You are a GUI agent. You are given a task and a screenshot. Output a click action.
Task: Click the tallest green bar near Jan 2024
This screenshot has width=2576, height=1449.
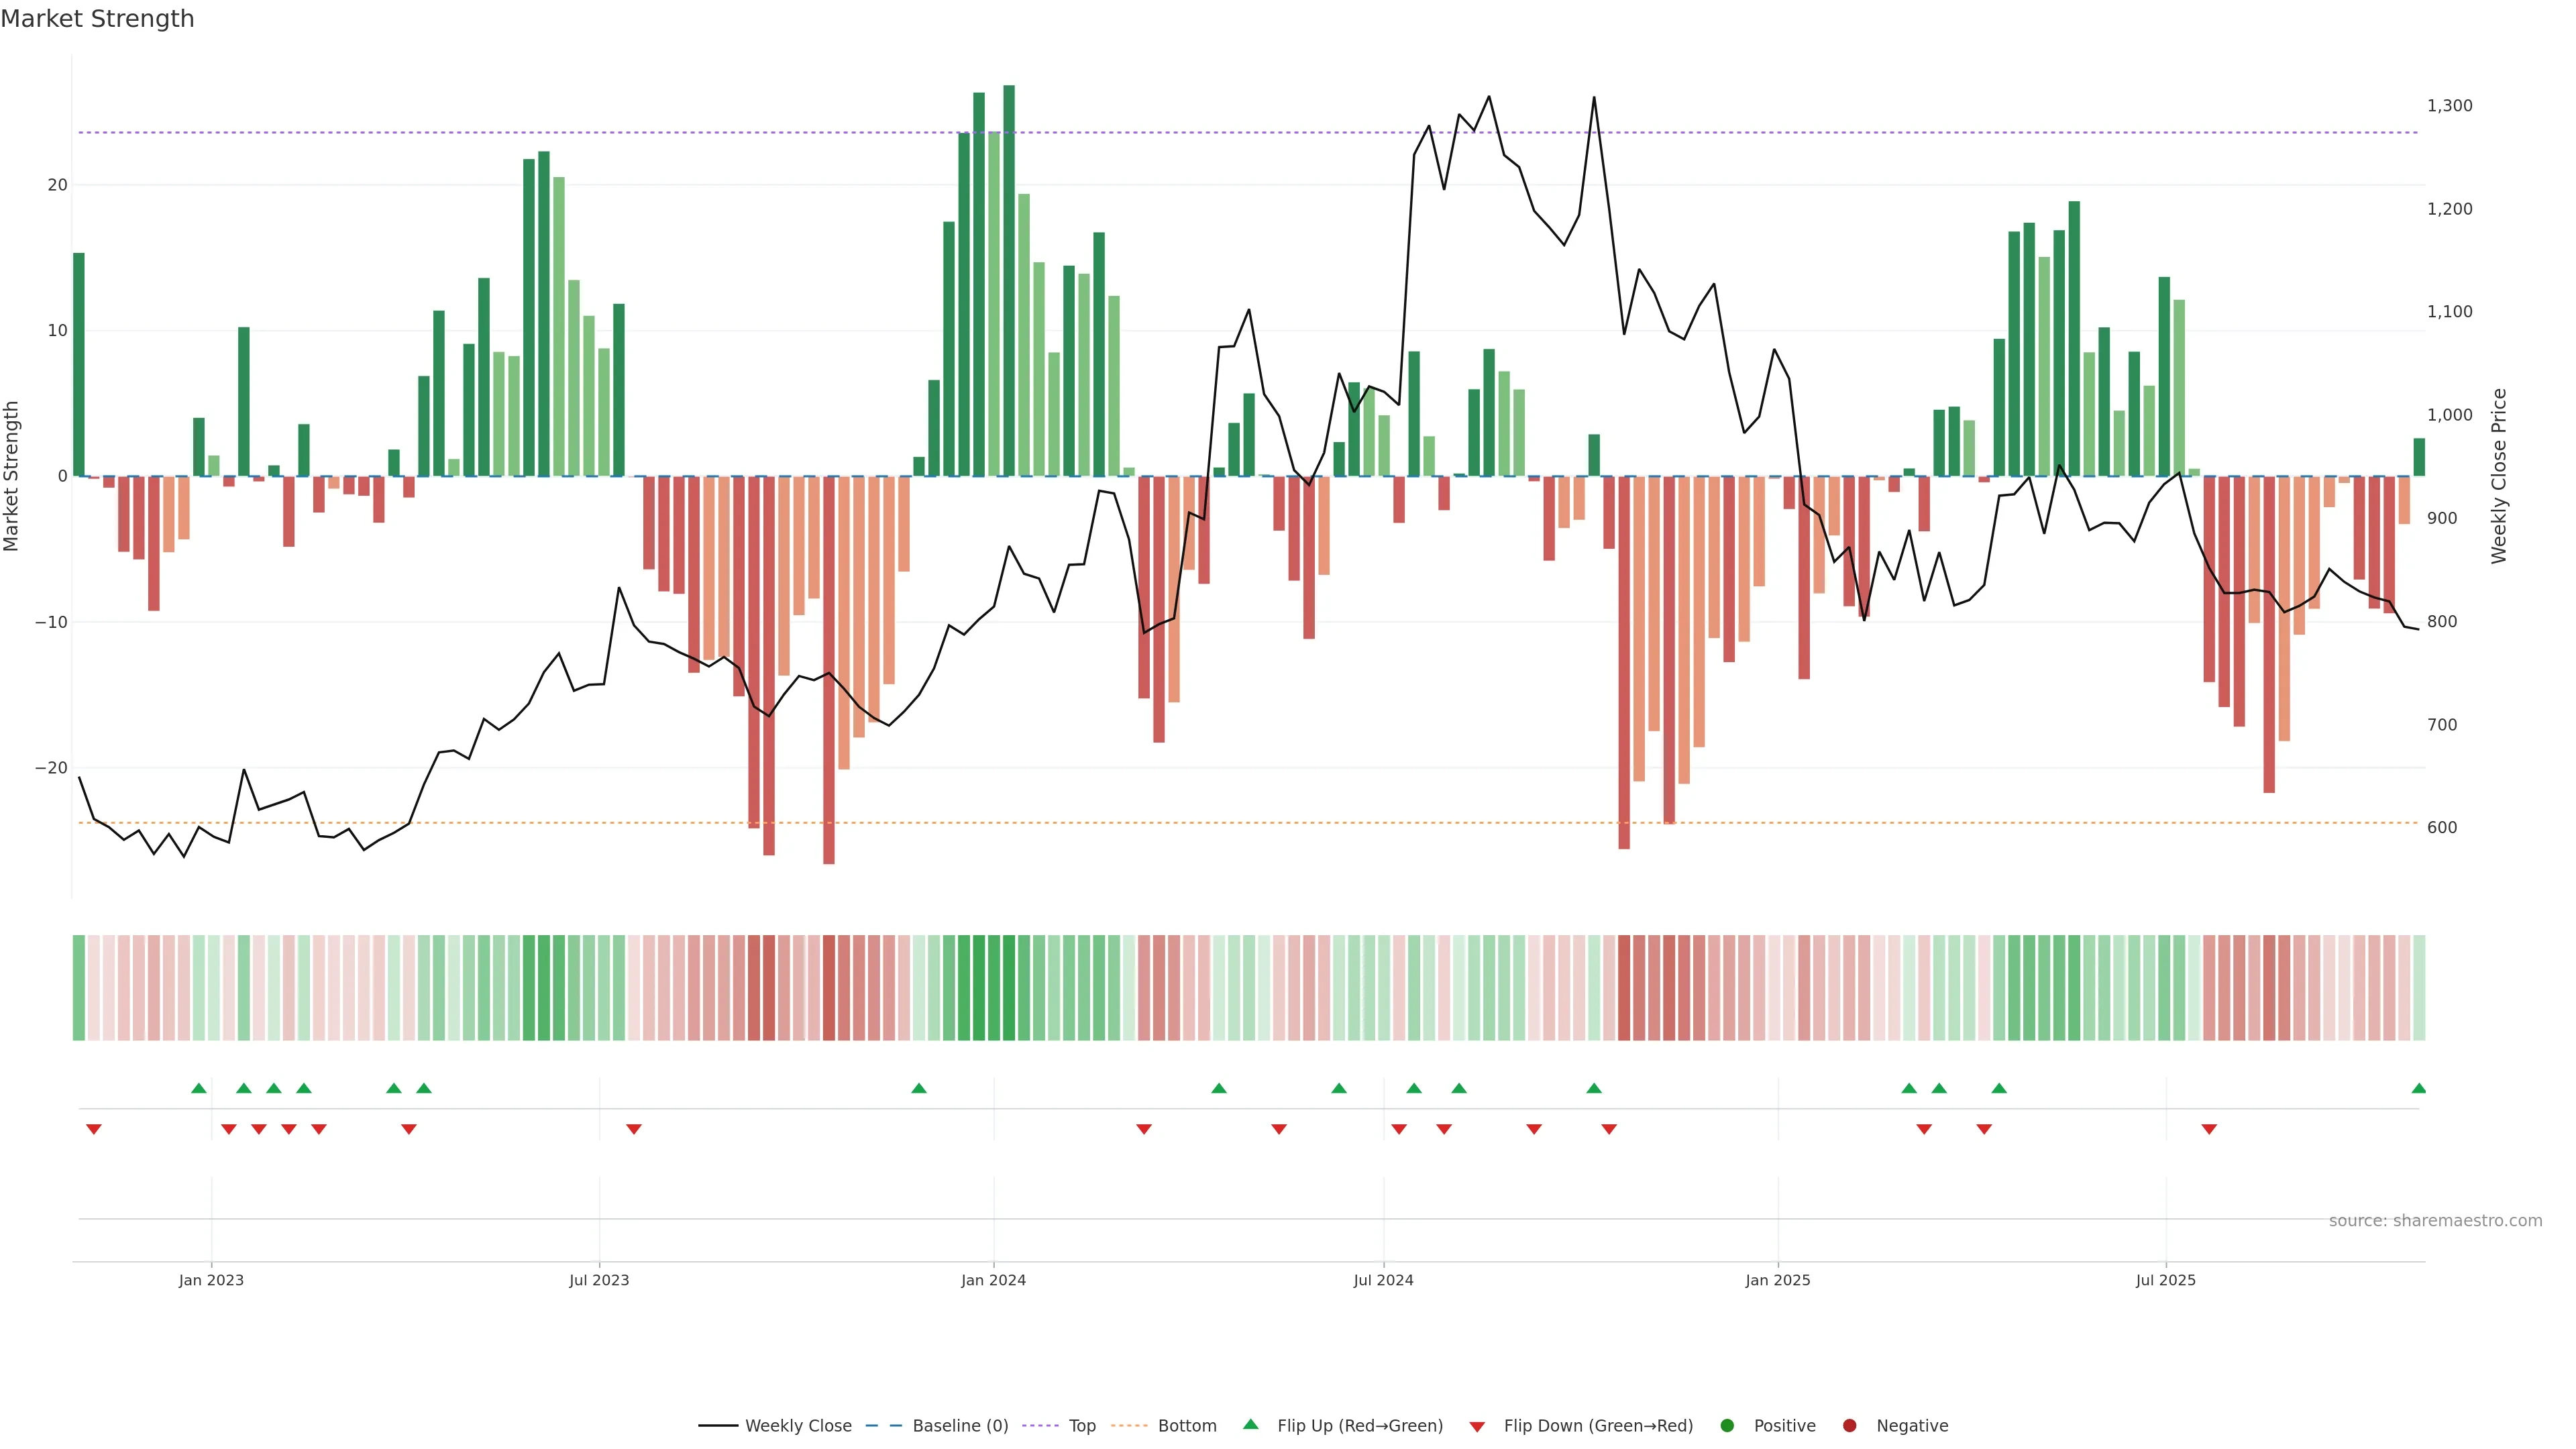pyautogui.click(x=1009, y=280)
